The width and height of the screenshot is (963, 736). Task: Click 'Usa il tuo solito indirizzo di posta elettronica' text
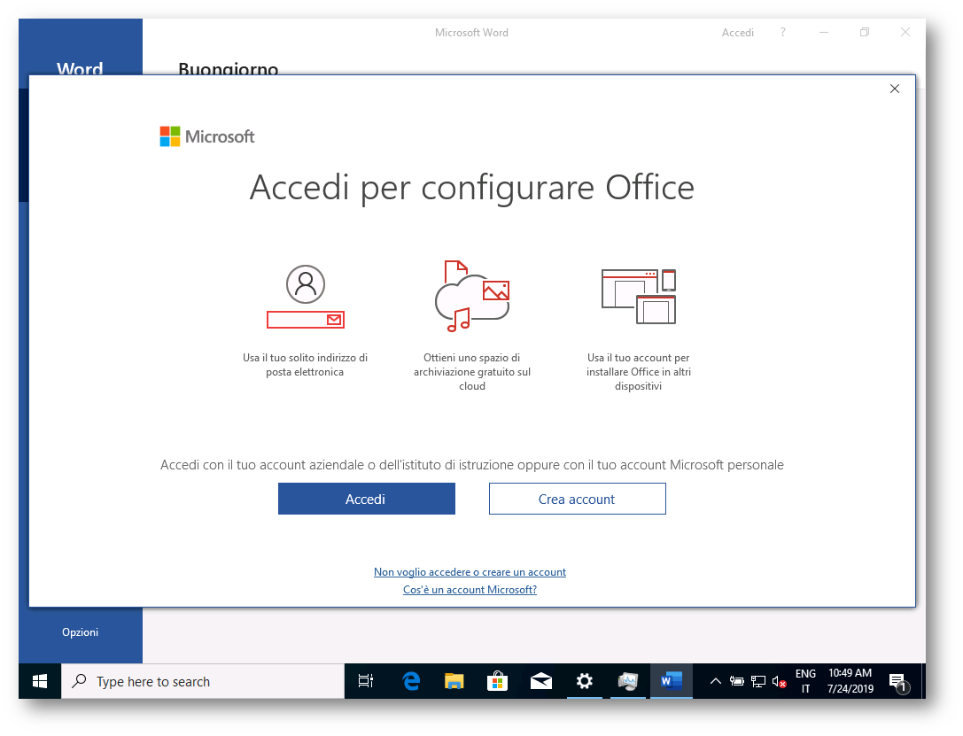pyautogui.click(x=306, y=365)
